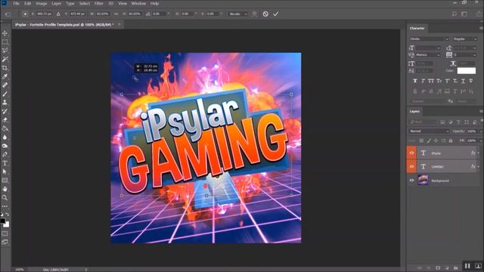The image size is (484, 272).
Task: Open the File menu
Action: tap(16, 3)
